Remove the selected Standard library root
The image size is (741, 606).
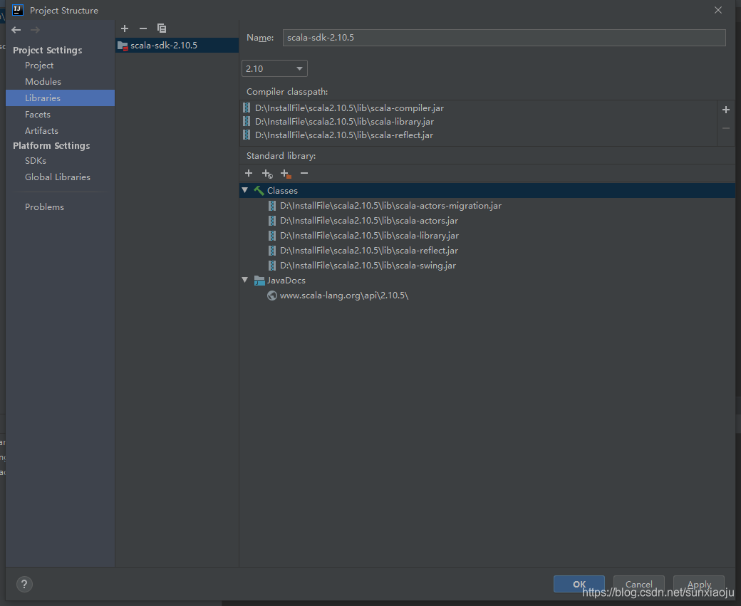304,173
